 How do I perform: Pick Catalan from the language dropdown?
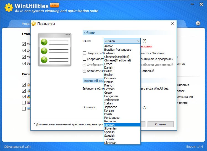coord(122,53)
